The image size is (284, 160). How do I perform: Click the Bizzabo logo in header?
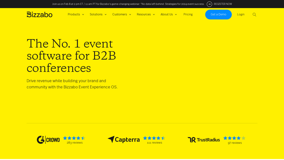(x=39, y=14)
